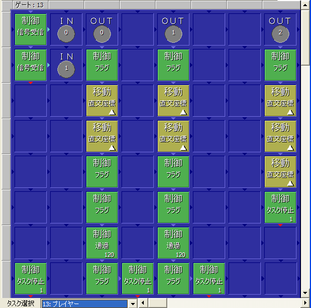
Task: Click the horizontal scrollbar right arrow
Action: point(306,302)
